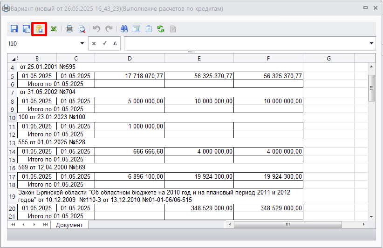Click the vertical scrollbar down arrow
This screenshot has width=383, height=248.
pyautogui.click(x=371, y=216)
